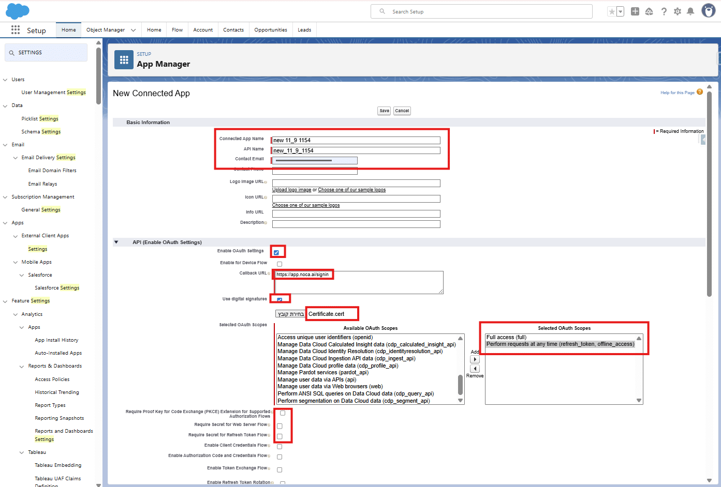Open the Setup gear icon
Viewport: 721px width, 487px height.
677,11
